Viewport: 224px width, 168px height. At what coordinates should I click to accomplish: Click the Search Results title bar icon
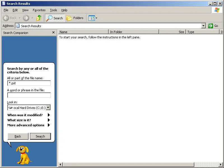pos(4,3)
